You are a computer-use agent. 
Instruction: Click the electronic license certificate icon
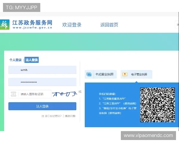point(125,74)
